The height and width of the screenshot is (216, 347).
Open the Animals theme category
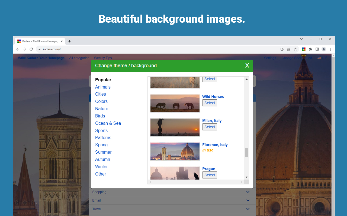(103, 87)
